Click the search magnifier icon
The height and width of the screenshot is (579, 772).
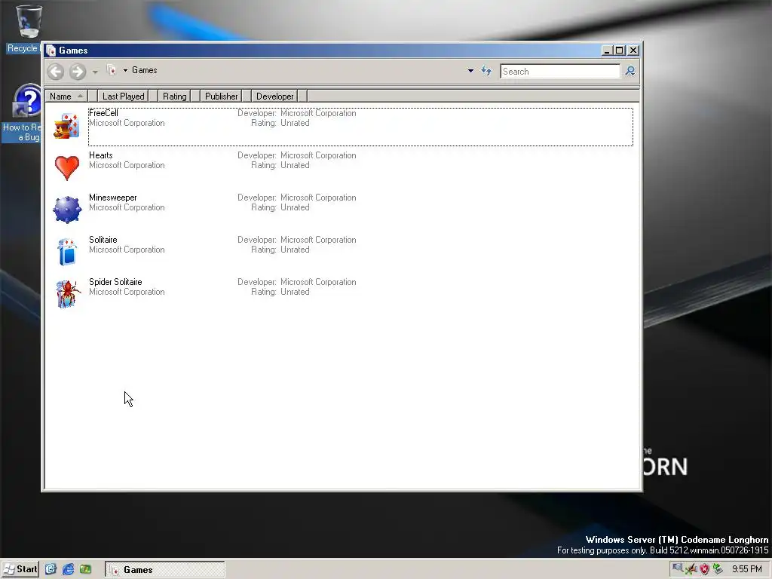630,72
